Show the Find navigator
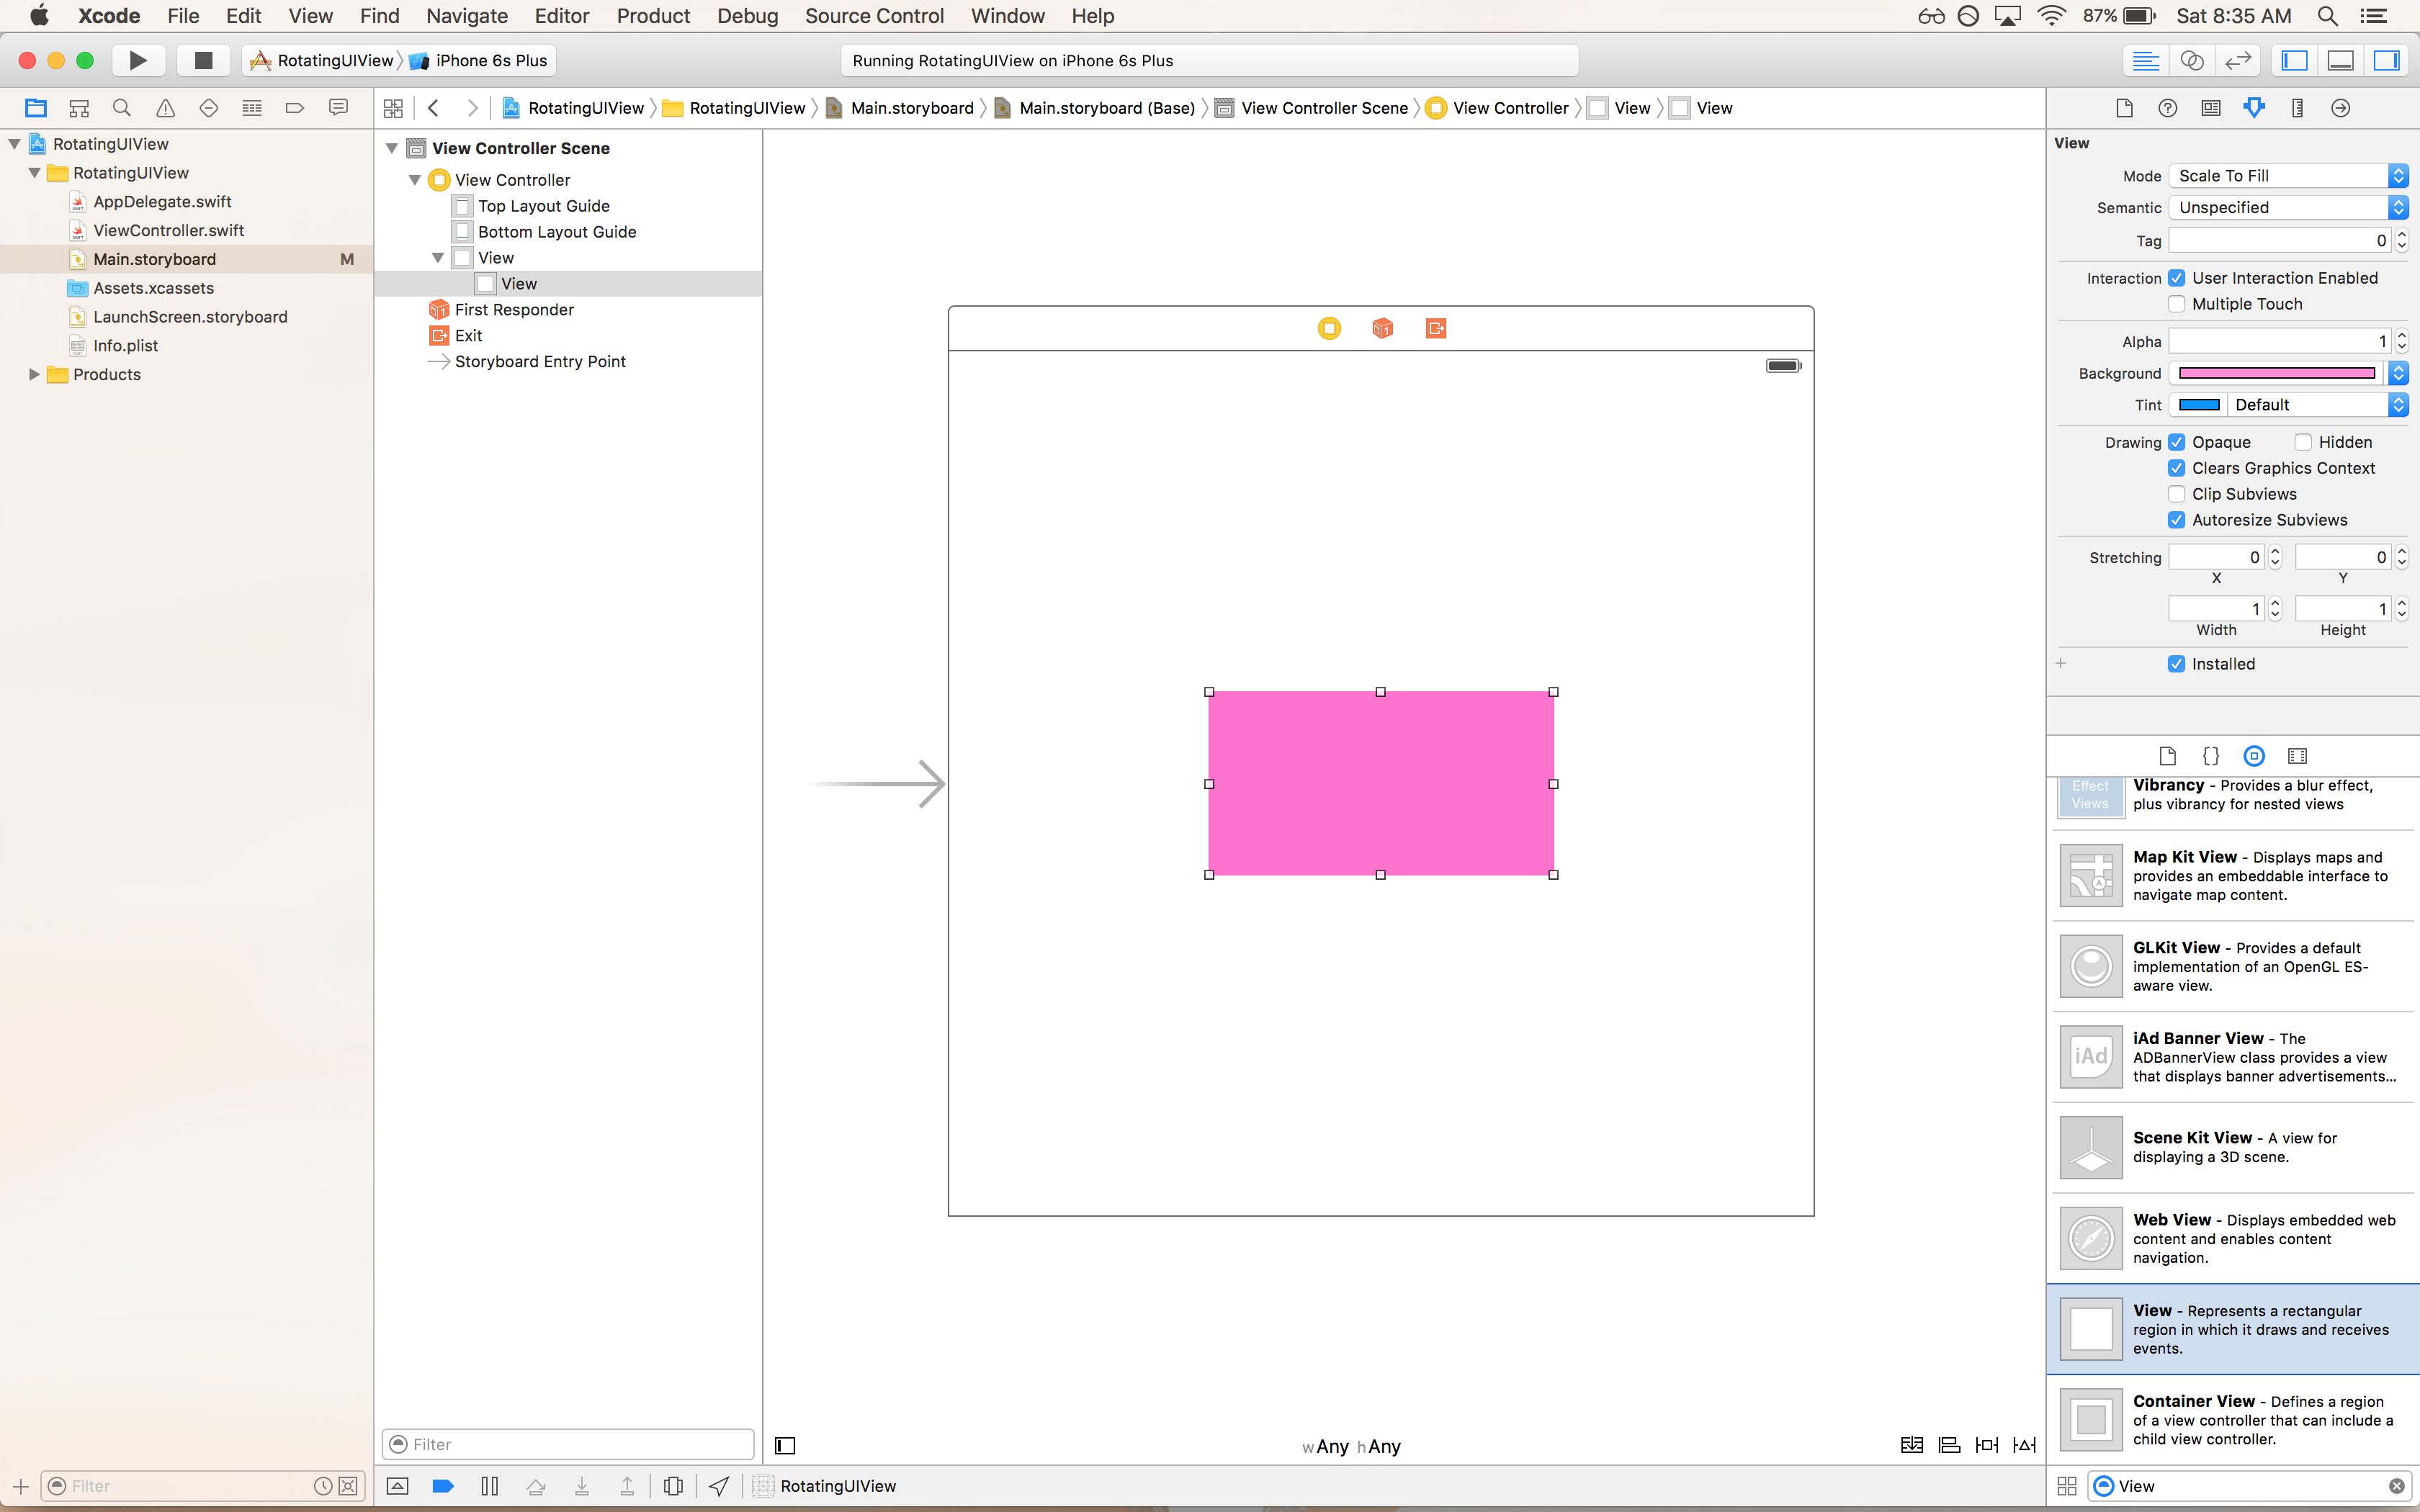 [122, 108]
